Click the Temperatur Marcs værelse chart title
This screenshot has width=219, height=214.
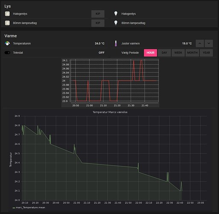pyautogui.click(x=110, y=112)
